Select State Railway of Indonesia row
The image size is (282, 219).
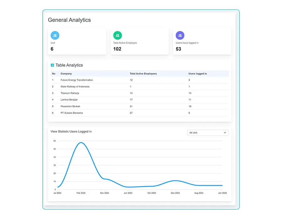pyautogui.click(x=140, y=87)
